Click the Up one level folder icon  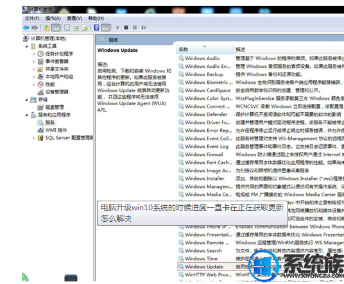click(x=47, y=28)
